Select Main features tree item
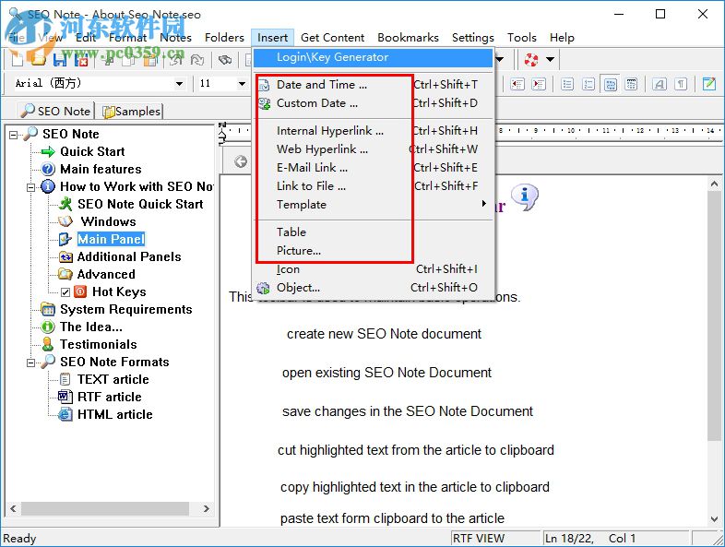Viewport: 725px width, 547px height. pyautogui.click(x=101, y=169)
